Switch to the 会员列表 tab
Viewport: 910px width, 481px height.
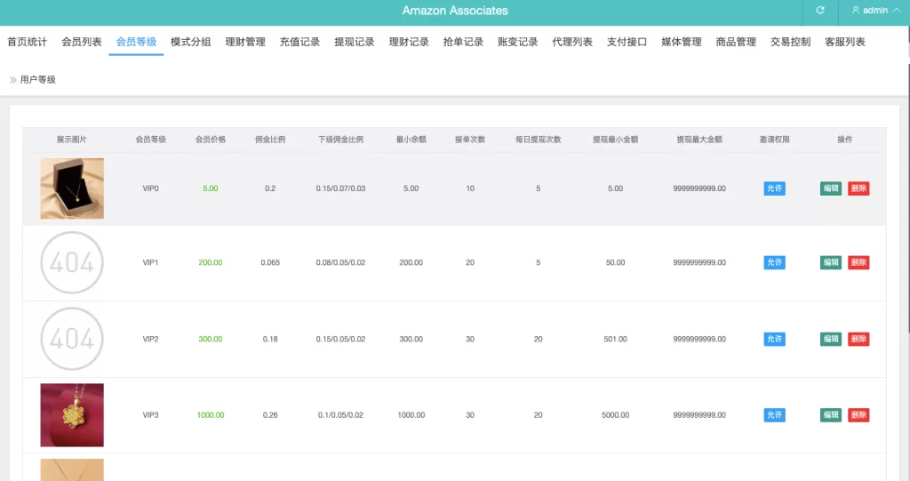click(x=82, y=42)
